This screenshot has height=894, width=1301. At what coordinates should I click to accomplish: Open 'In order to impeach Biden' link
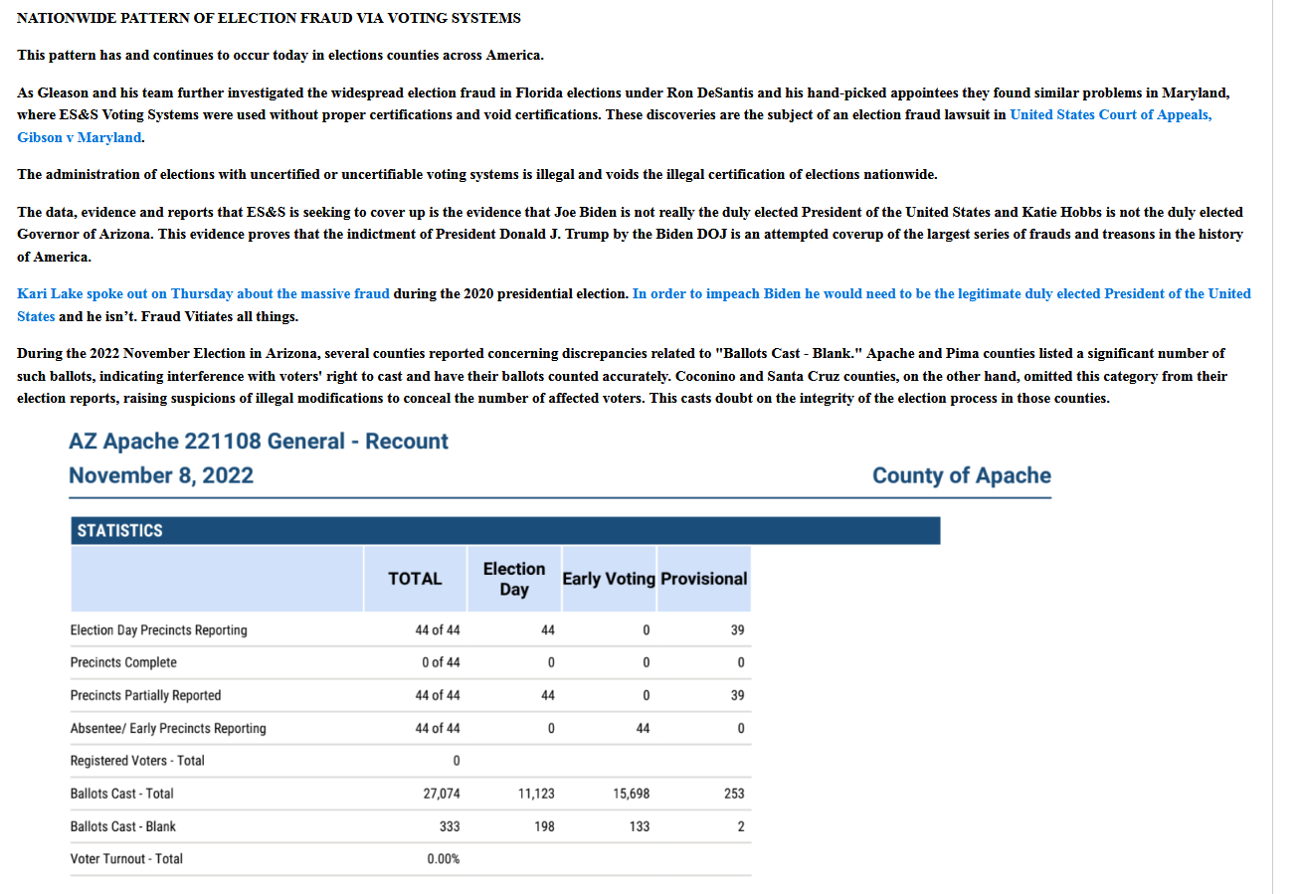tap(941, 293)
